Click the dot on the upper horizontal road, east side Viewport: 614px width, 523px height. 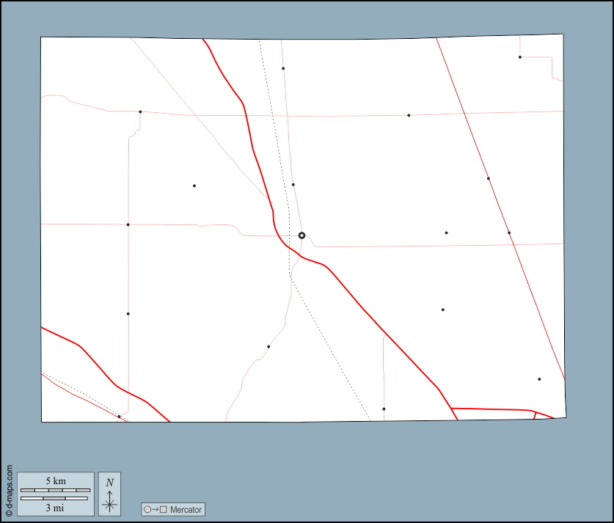(409, 115)
